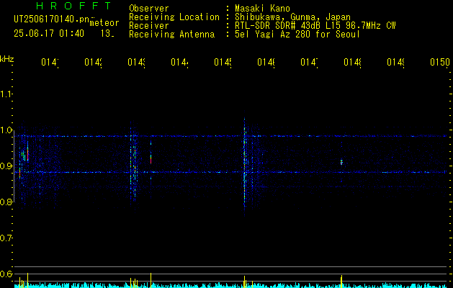
Task: Click the horizontal carrier line near 0.98 kHz
Action: [231, 136]
